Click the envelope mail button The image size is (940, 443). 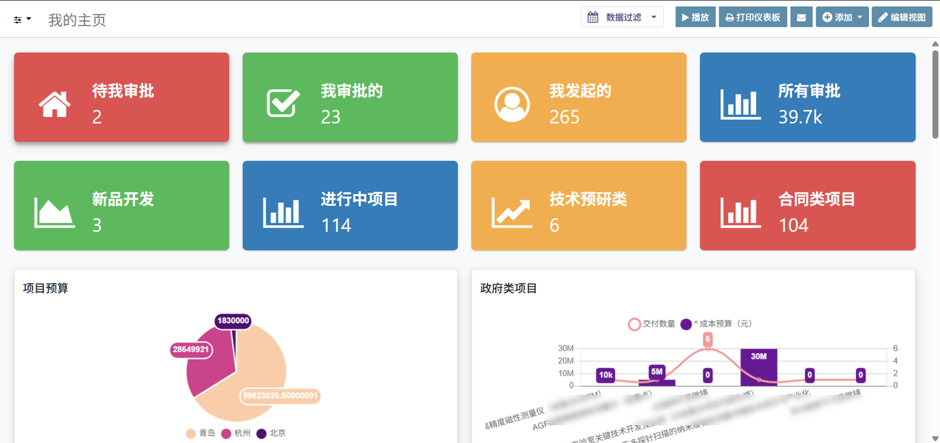click(801, 17)
